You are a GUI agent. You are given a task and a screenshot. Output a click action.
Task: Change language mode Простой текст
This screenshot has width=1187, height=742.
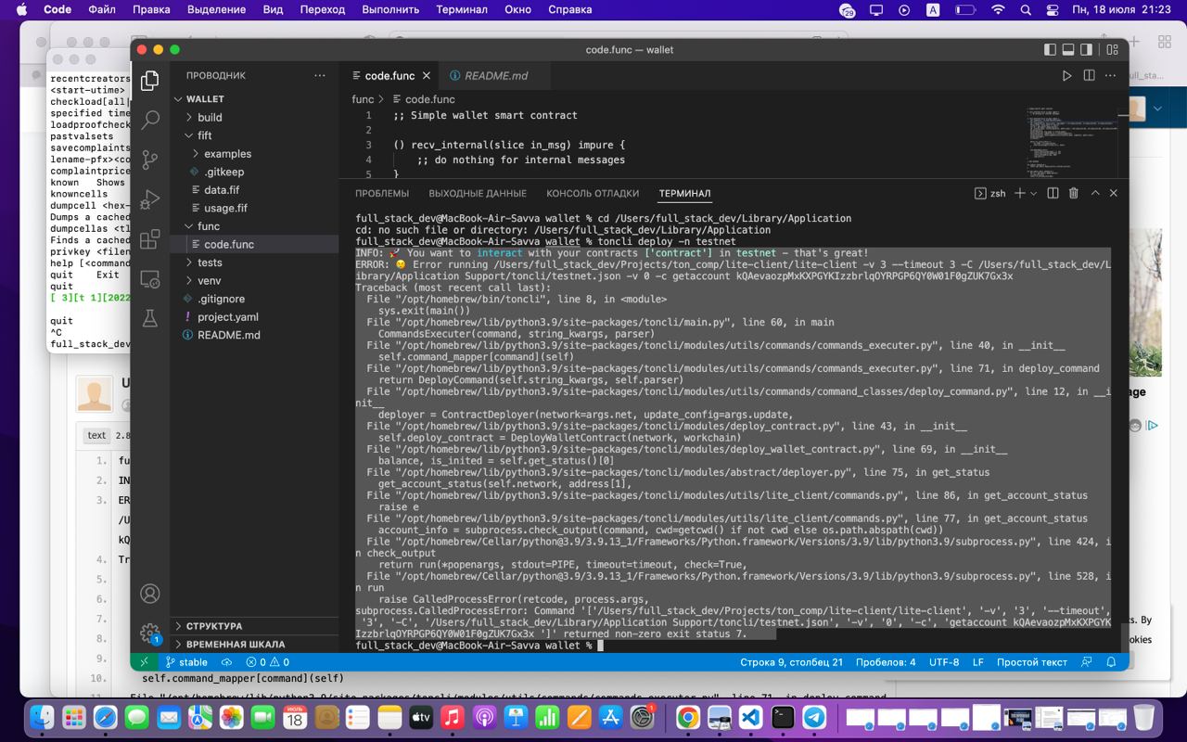(x=1032, y=662)
